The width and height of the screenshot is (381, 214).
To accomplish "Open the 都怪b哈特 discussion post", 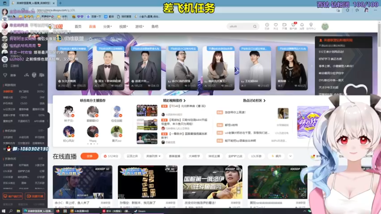I will coord(231,125).
